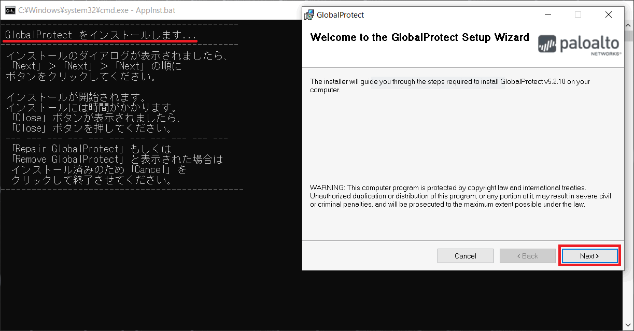Cancel the GlobalProtect setup
Screen dimensions: 634x331
[x=465, y=256]
